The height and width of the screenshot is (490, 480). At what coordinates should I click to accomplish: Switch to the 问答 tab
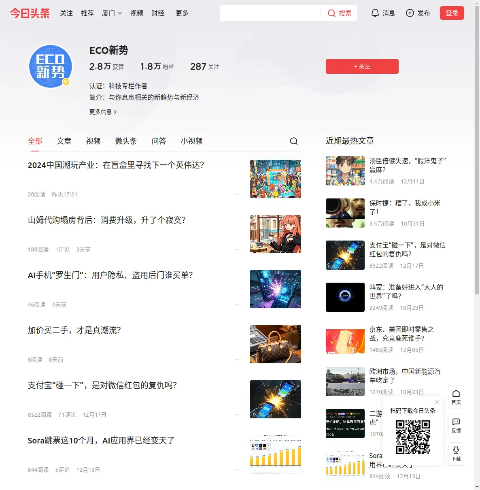(x=159, y=141)
